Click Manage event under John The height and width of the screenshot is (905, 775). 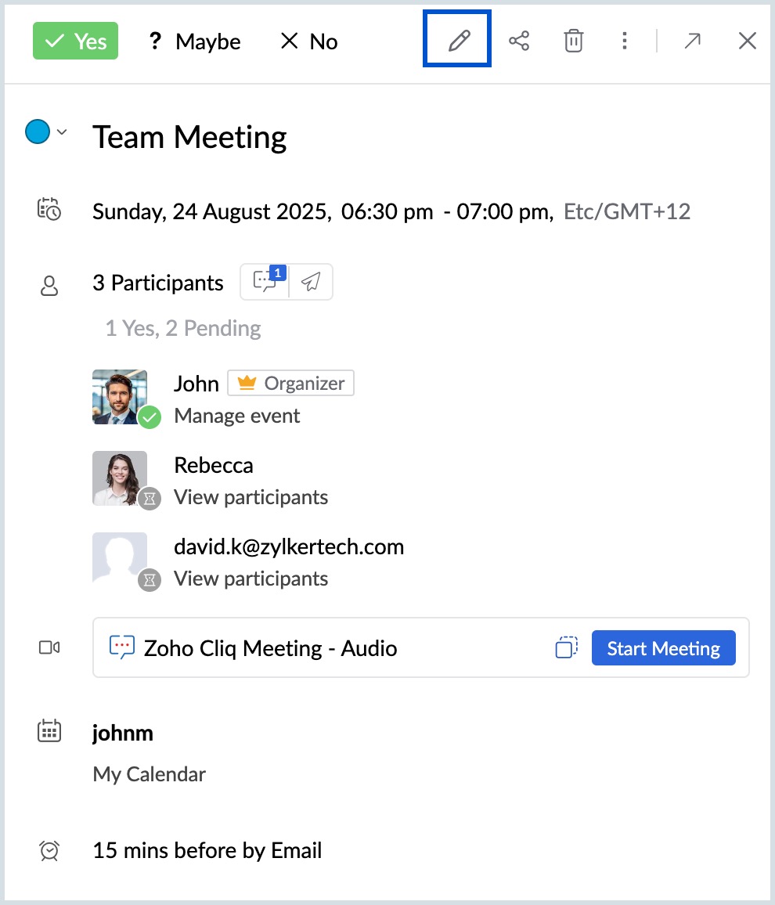point(236,416)
